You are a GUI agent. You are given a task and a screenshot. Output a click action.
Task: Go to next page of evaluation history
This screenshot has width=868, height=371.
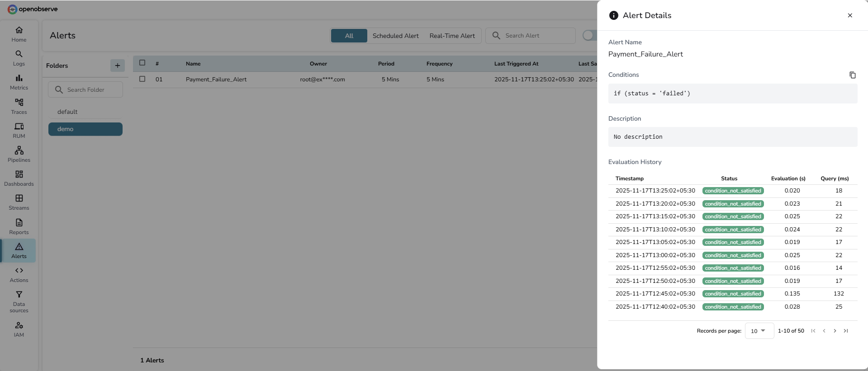point(835,331)
